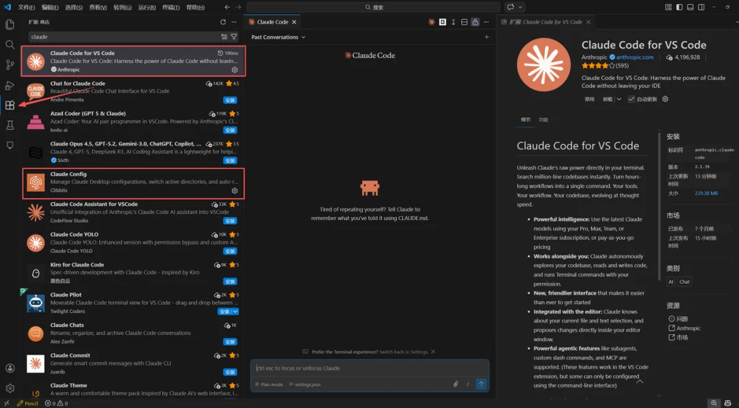This screenshot has height=408, width=739.
Task: Open the Explorer view in activity bar
Action: [10, 25]
